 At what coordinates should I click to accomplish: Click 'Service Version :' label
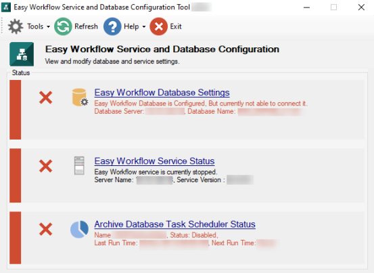click(x=201, y=180)
